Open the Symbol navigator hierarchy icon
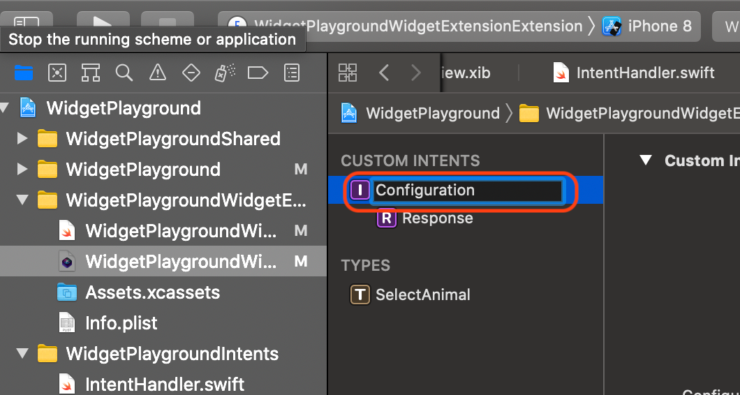This screenshot has width=740, height=395. tap(90, 73)
